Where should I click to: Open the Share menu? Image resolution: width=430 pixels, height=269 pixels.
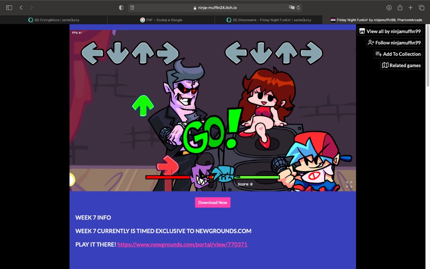(x=400, y=8)
